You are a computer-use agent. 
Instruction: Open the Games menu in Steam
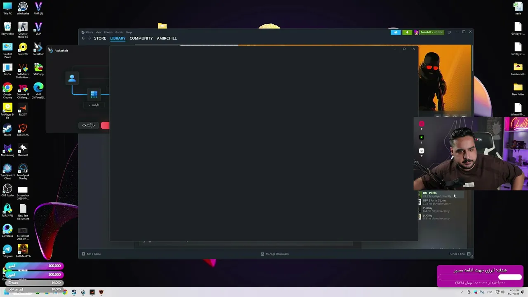tap(119, 32)
